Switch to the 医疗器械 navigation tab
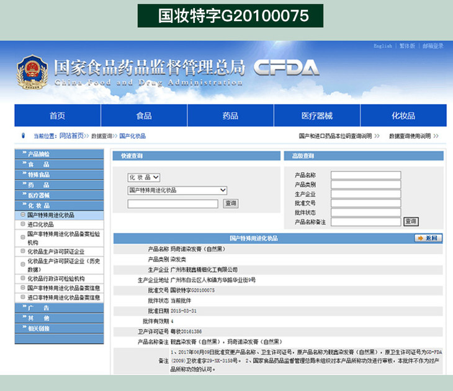This screenshot has height=391, width=453. pyautogui.click(x=316, y=116)
